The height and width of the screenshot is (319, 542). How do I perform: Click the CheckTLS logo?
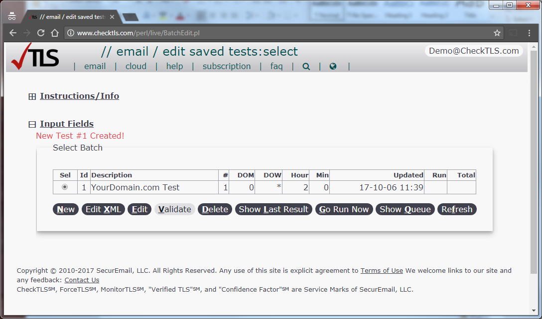pyautogui.click(x=35, y=57)
